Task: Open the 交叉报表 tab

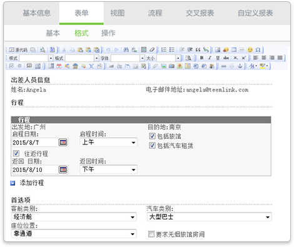Action: [200, 13]
